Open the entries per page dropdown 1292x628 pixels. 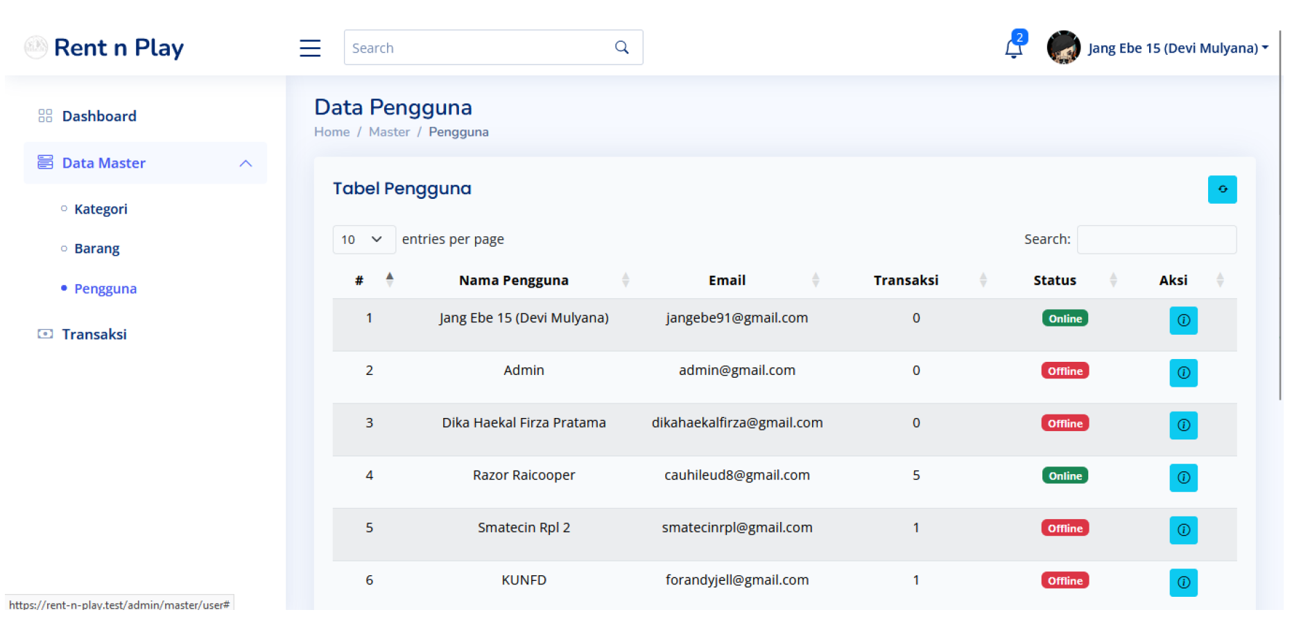(363, 239)
